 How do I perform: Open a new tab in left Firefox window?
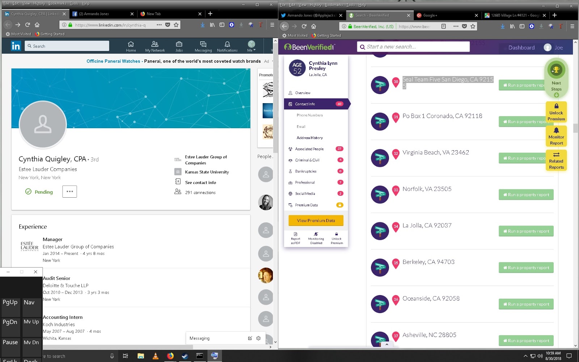[210, 14]
